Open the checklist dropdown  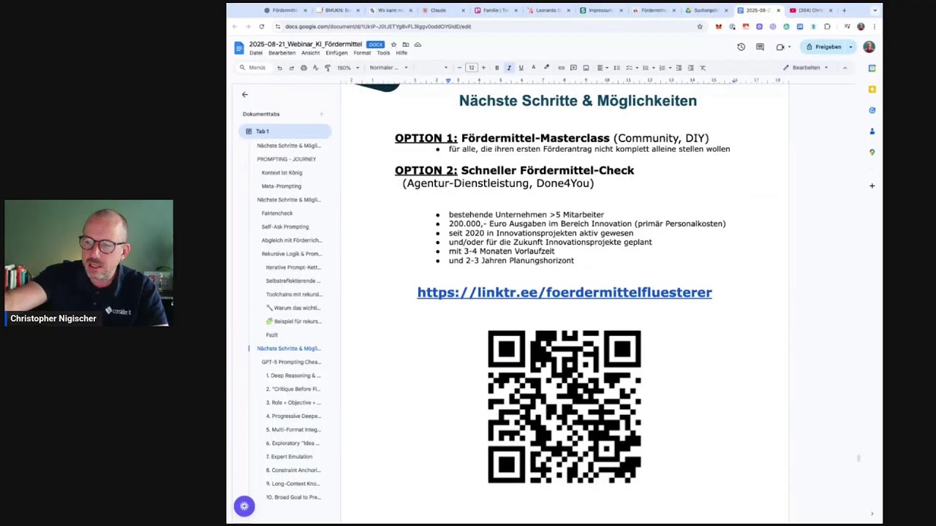631,68
